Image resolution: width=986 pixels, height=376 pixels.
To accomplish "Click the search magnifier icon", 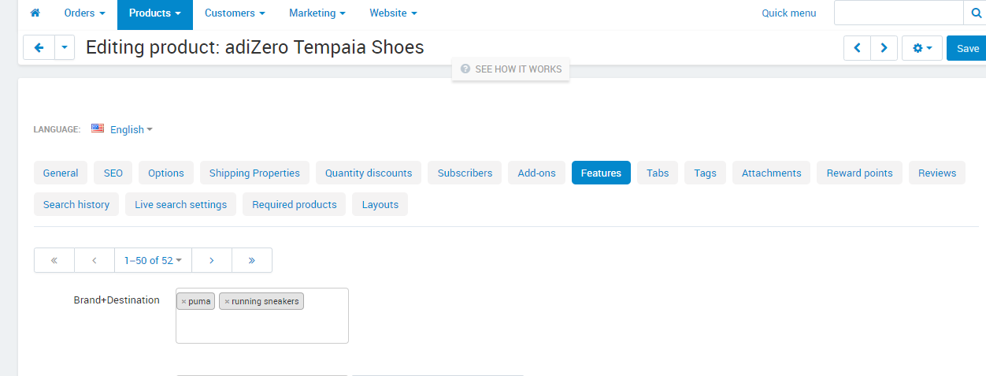I will 975,13.
